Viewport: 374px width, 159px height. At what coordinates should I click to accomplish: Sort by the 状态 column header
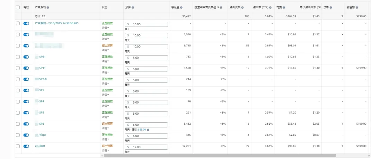pos(105,8)
